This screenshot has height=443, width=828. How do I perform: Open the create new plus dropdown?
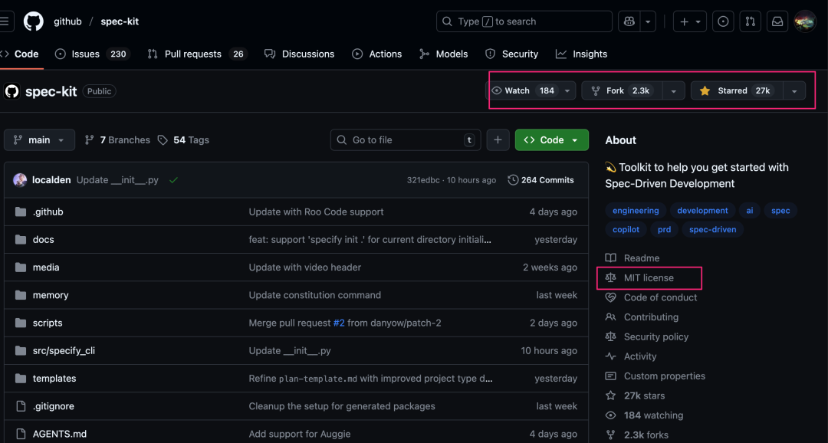690,21
